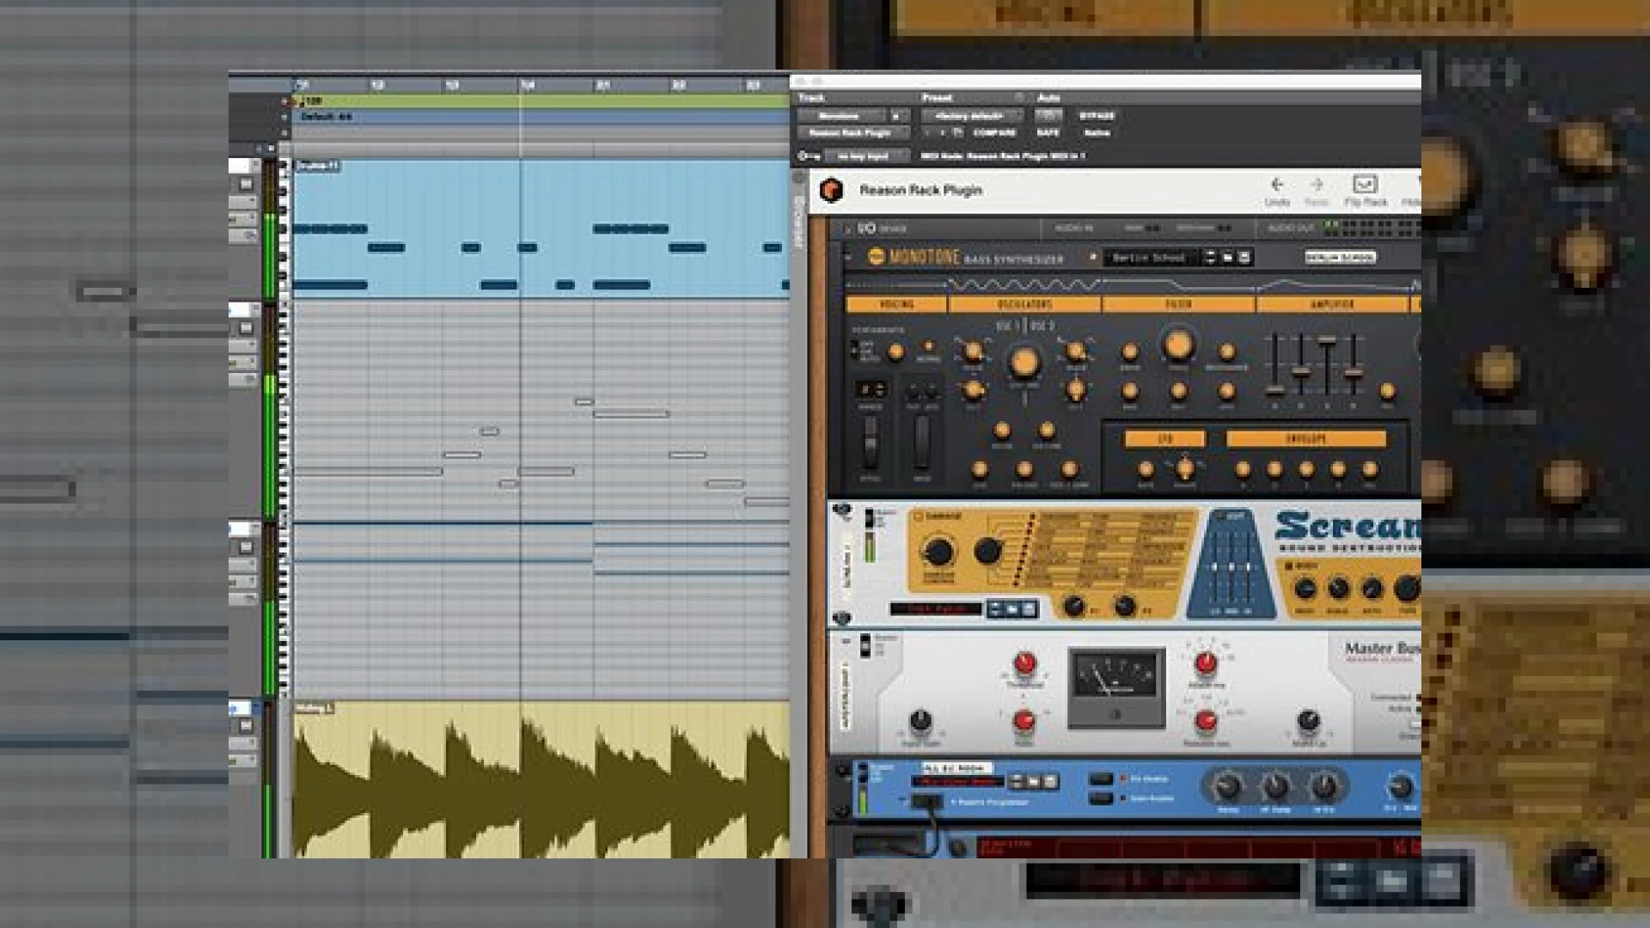Toggle the Monotone voicing mode switch
Viewport: 1650px width, 928px height.
click(x=854, y=349)
